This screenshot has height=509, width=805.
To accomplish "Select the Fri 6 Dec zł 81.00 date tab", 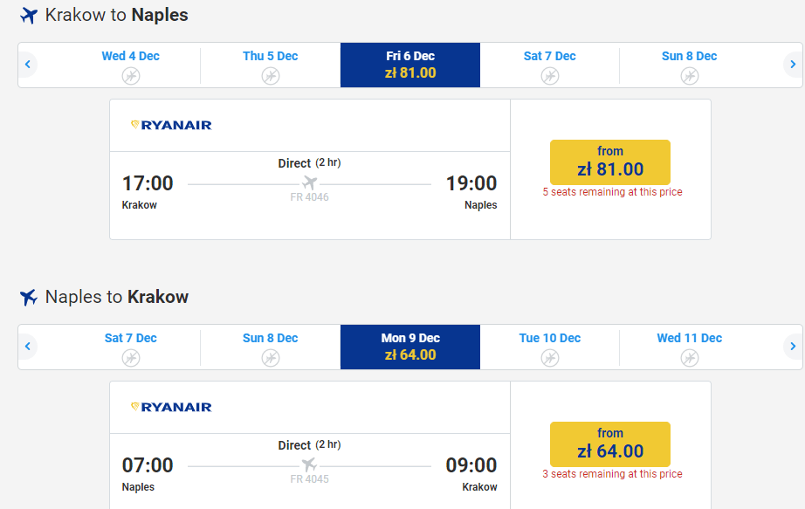I will pyautogui.click(x=410, y=65).
